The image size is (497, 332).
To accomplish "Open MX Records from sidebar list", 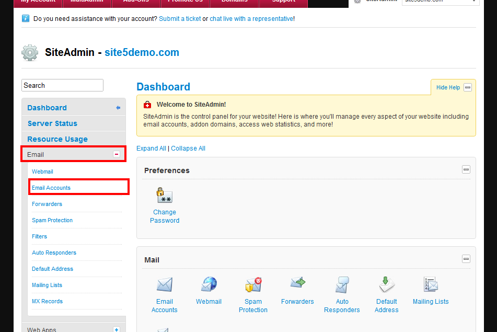I will tap(47, 301).
